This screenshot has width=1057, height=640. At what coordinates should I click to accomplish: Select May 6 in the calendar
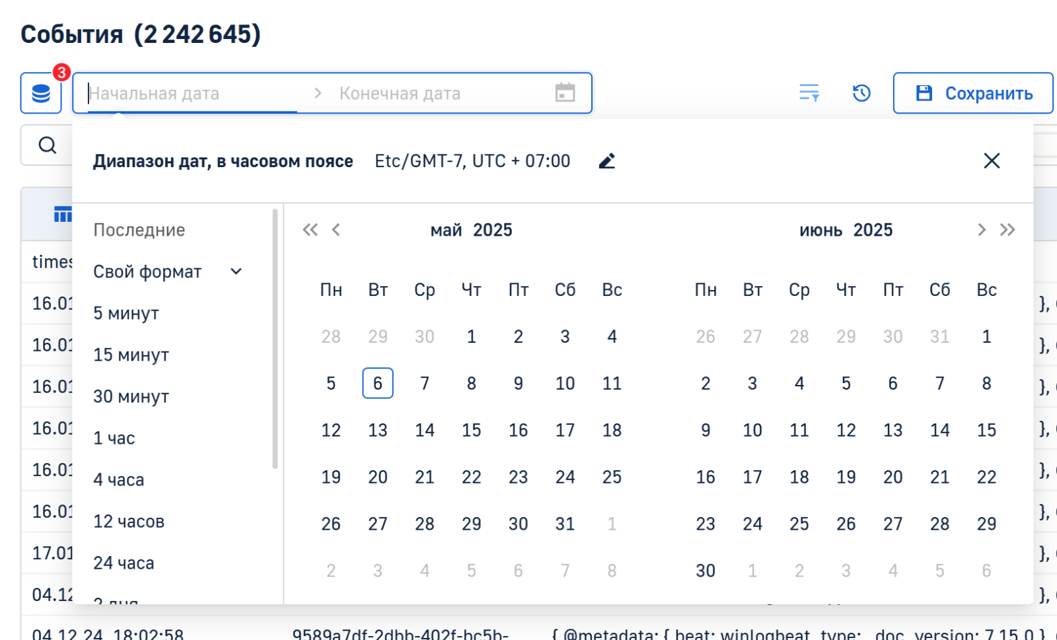pos(378,383)
